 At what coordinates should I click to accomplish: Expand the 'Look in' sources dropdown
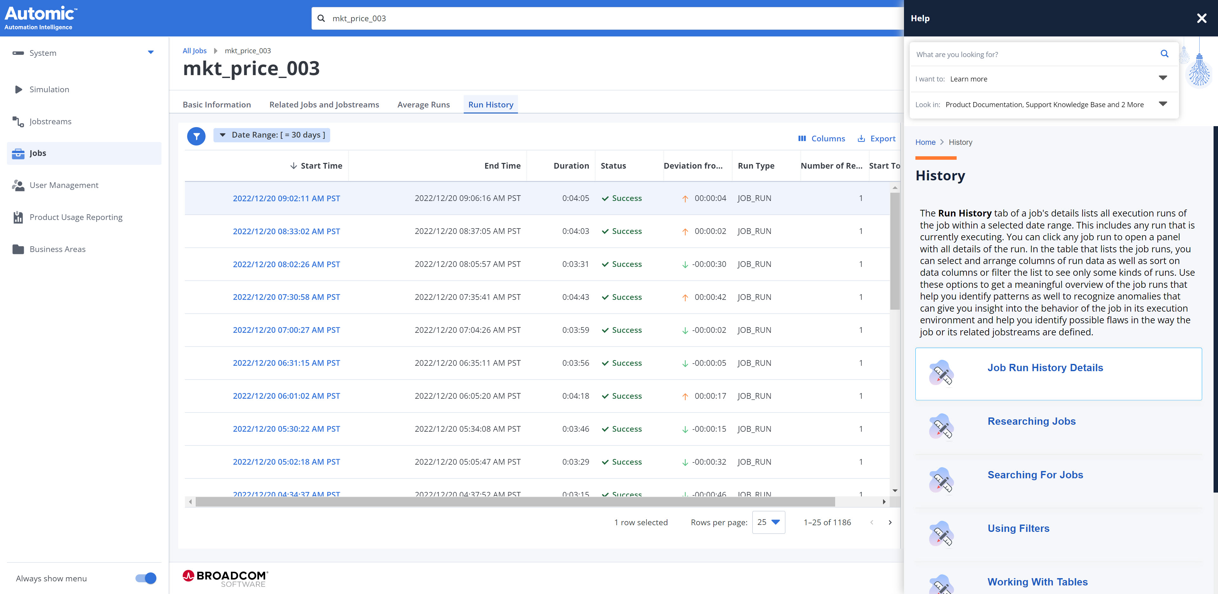[x=1163, y=103]
